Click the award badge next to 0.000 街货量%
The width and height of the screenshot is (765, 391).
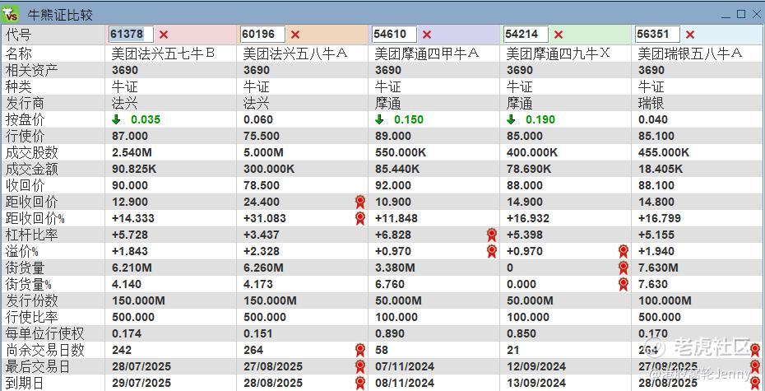[623, 284]
